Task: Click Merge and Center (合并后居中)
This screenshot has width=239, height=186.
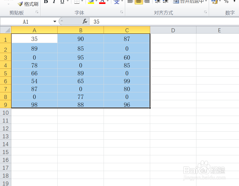Action: 189,2
